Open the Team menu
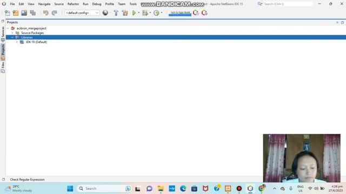 point(122,4)
